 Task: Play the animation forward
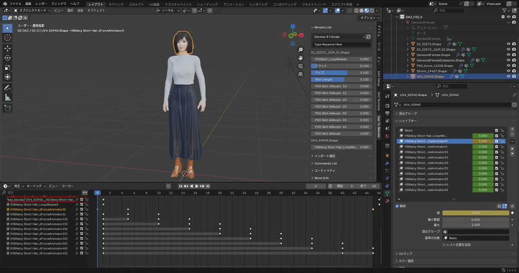(x=196, y=186)
